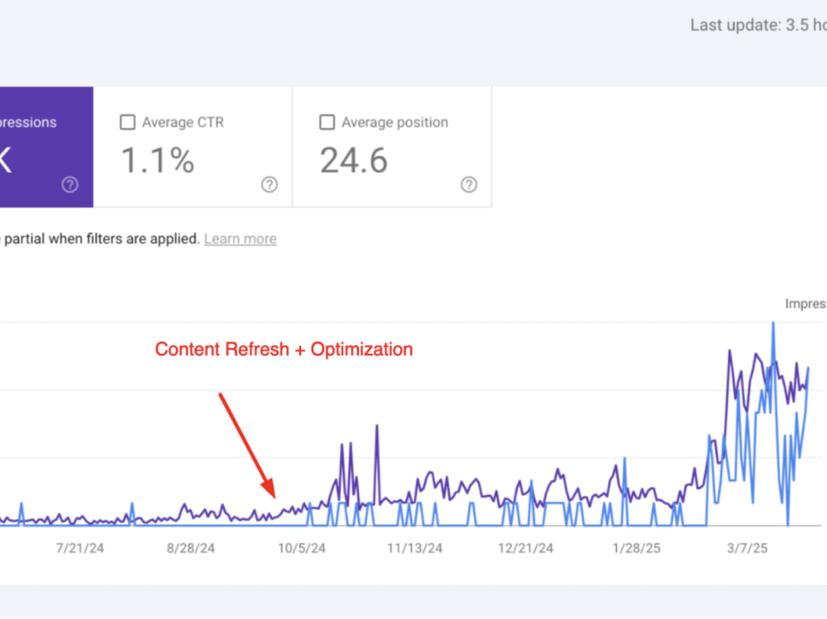The height and width of the screenshot is (619, 827).
Task: Click the highest blue peak in March 2025
Action: pos(773,324)
